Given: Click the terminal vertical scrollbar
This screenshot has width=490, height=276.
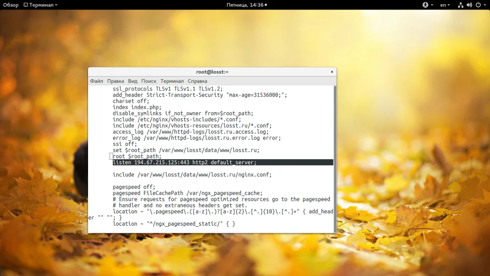Looking at the screenshot, I should pos(334,158).
